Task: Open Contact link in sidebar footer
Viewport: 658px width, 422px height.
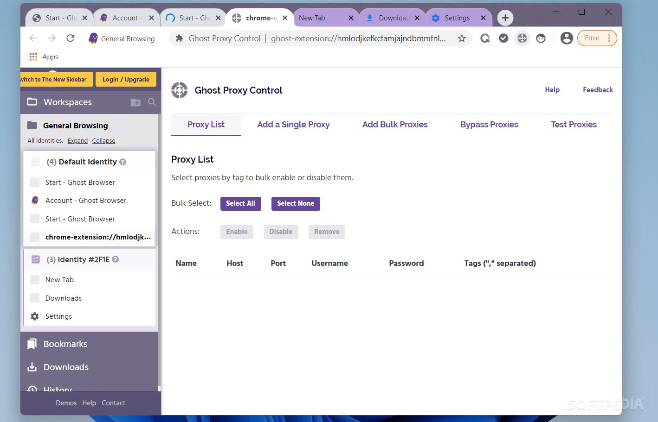Action: tap(114, 403)
